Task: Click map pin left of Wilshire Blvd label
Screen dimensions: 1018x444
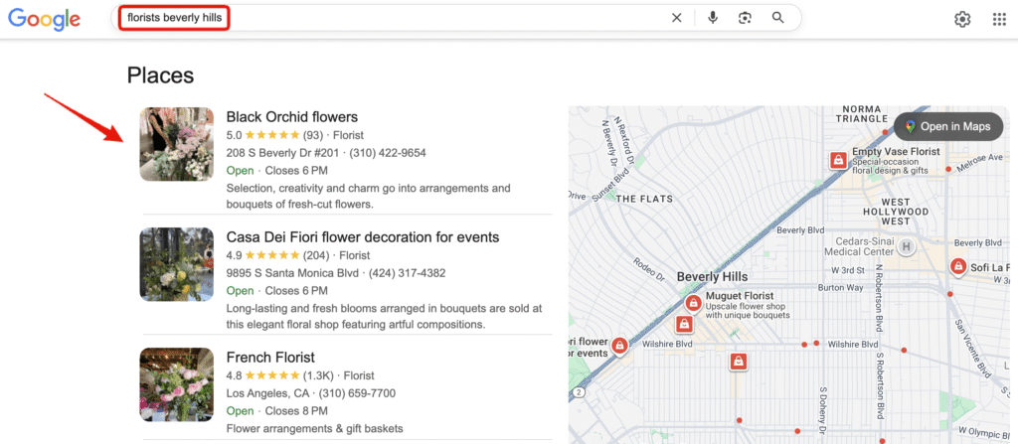Action: (x=620, y=346)
